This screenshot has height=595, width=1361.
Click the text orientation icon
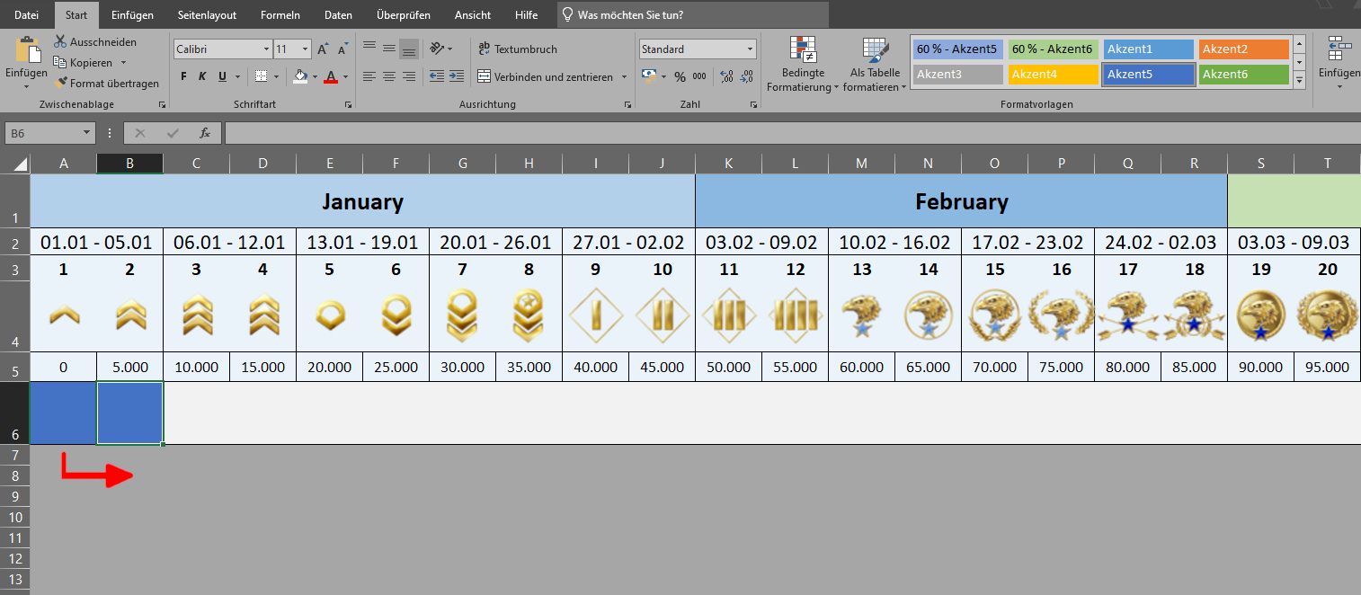tap(437, 49)
